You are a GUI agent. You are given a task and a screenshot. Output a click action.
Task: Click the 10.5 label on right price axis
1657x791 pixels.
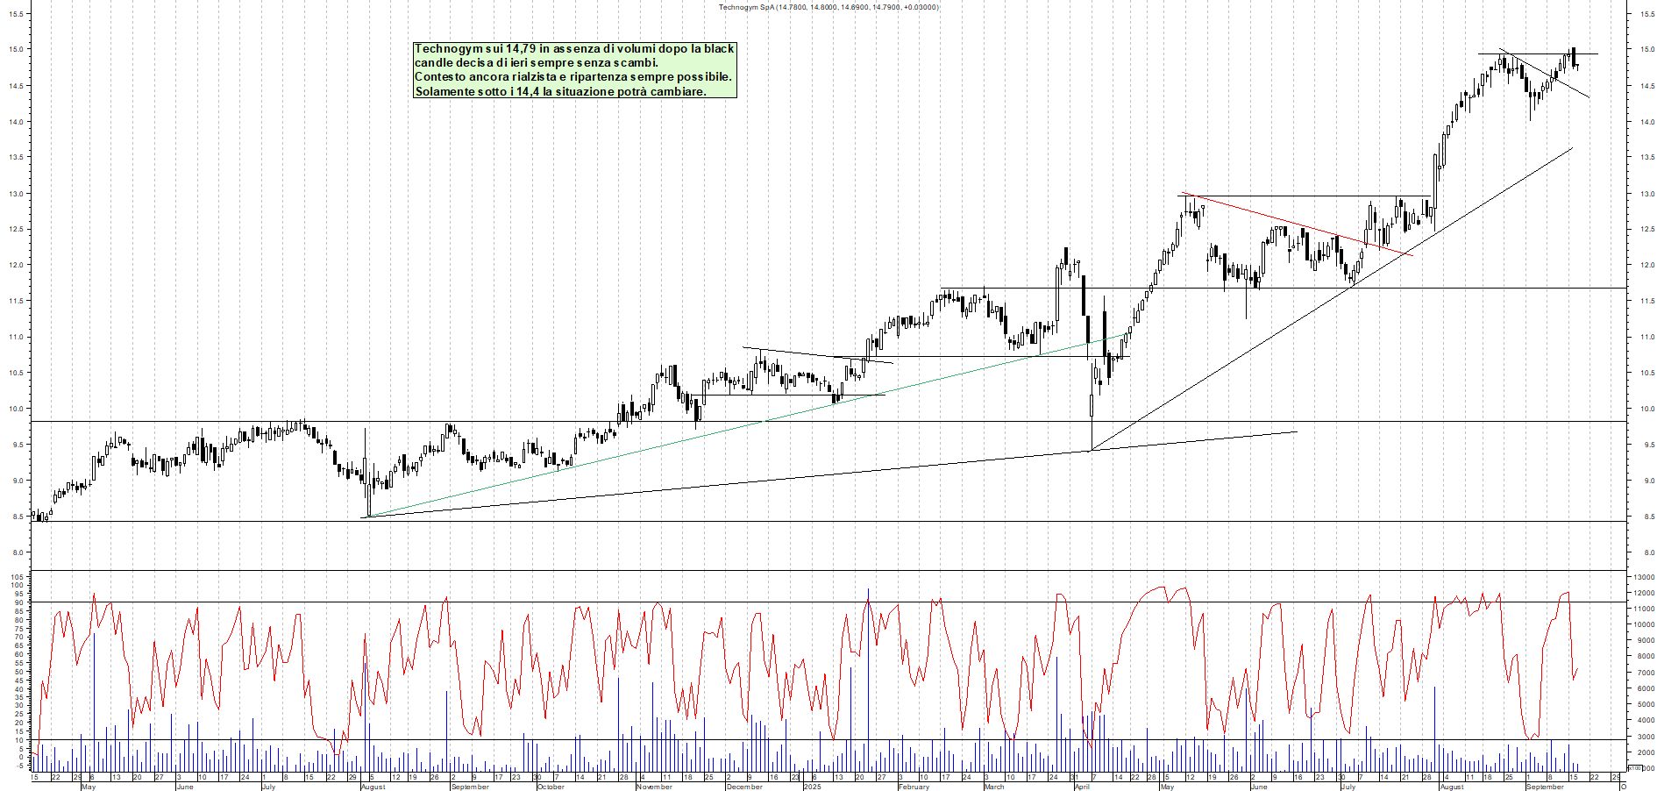click(x=1647, y=373)
